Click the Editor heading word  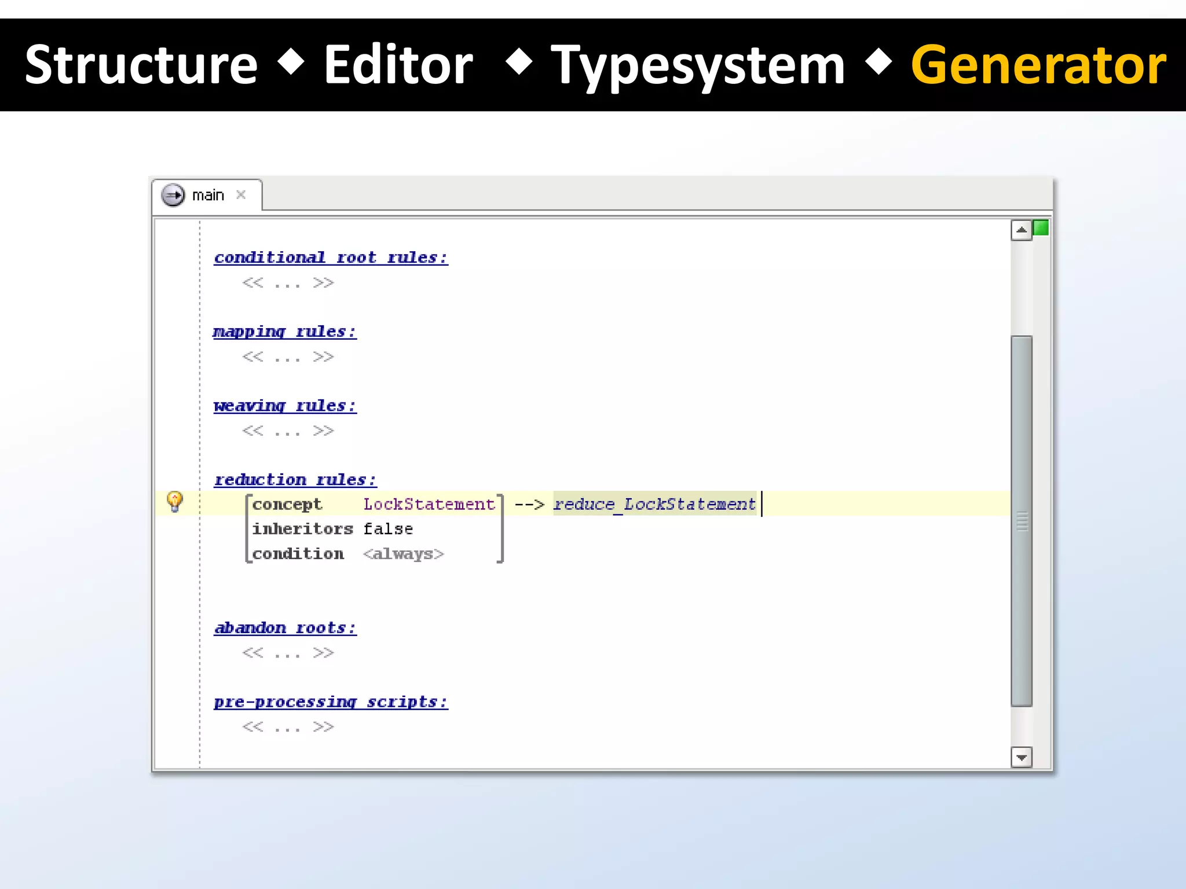pyautogui.click(x=398, y=65)
